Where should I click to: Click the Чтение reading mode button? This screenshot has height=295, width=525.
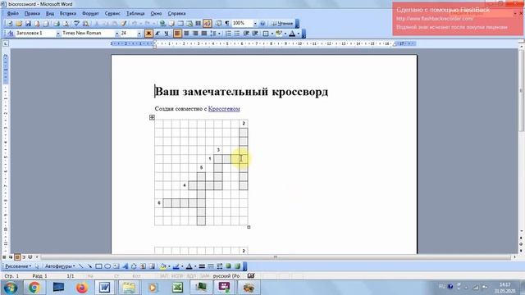click(x=282, y=24)
